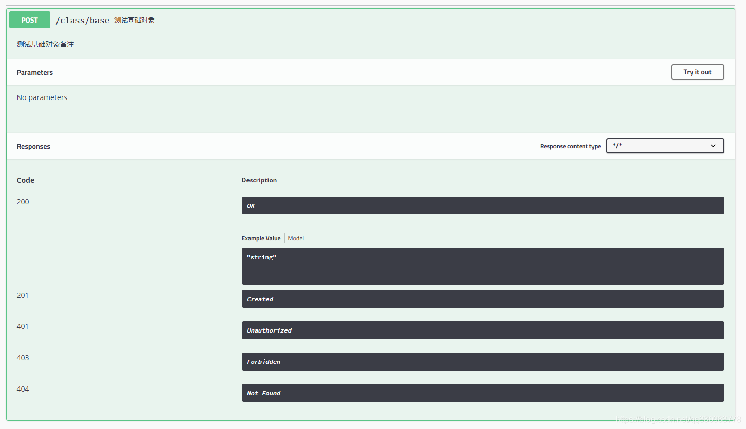
Task: Open the Response content type dropdown
Action: 665,146
